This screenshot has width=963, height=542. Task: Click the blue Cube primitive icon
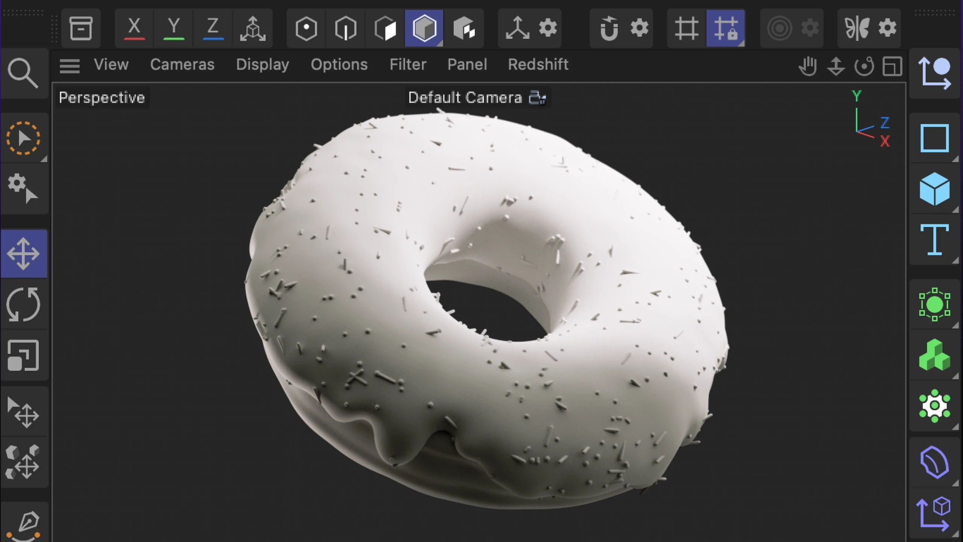pos(934,189)
